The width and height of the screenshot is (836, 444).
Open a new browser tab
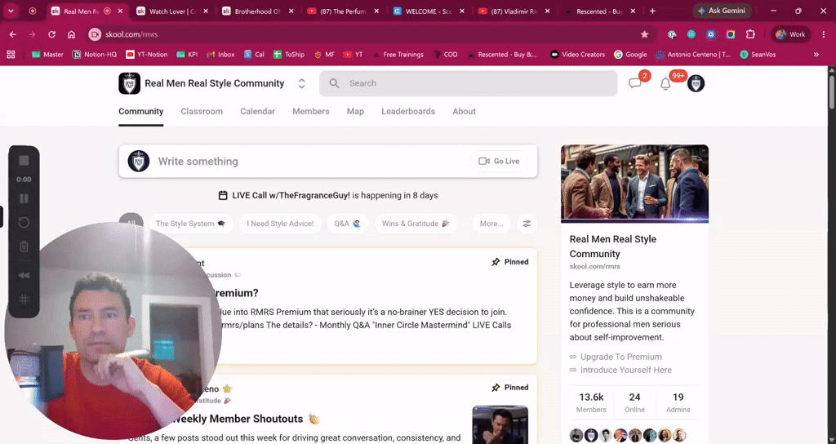(652, 11)
